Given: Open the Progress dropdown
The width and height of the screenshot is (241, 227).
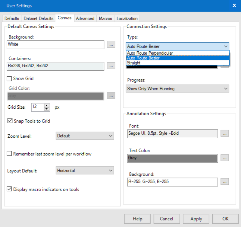Looking at the screenshot, I should [177, 89].
